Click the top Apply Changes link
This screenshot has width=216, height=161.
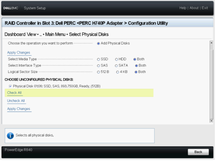point(19,53)
